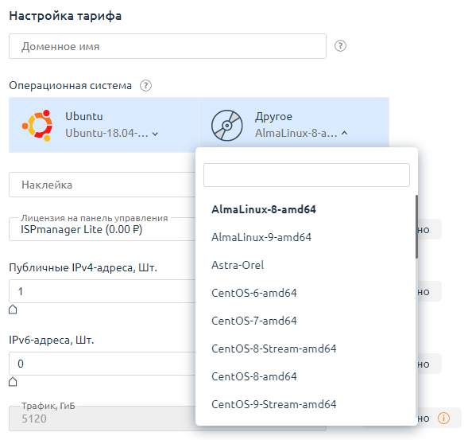Select AlmaLinux-8-amd64 from the list
468x440 pixels.
[264, 209]
